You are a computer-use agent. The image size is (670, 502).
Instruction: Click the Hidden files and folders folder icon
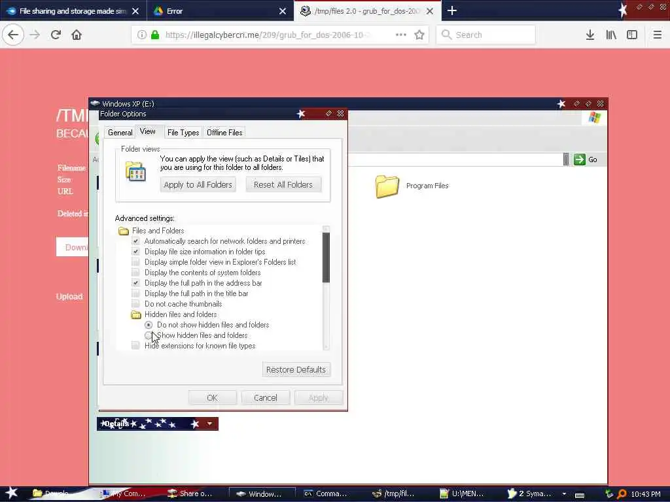point(136,314)
